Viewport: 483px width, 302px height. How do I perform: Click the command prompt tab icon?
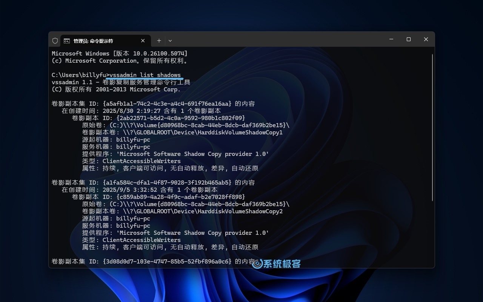tap(67, 41)
